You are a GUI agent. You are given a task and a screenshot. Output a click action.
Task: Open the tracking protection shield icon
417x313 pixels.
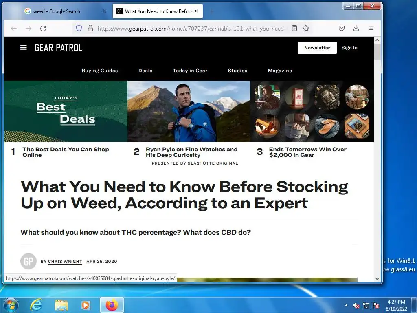coord(79,28)
